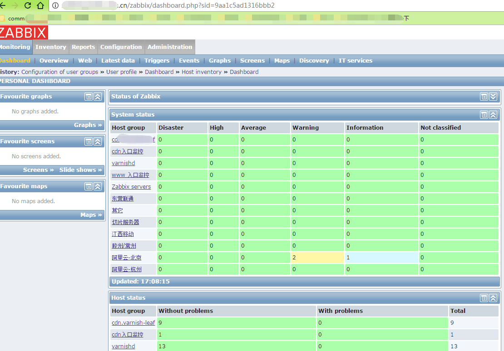Screen dimensions: 504x351
Task: Click the 'Updated: 17:08:15' status text
Action: [140, 282]
